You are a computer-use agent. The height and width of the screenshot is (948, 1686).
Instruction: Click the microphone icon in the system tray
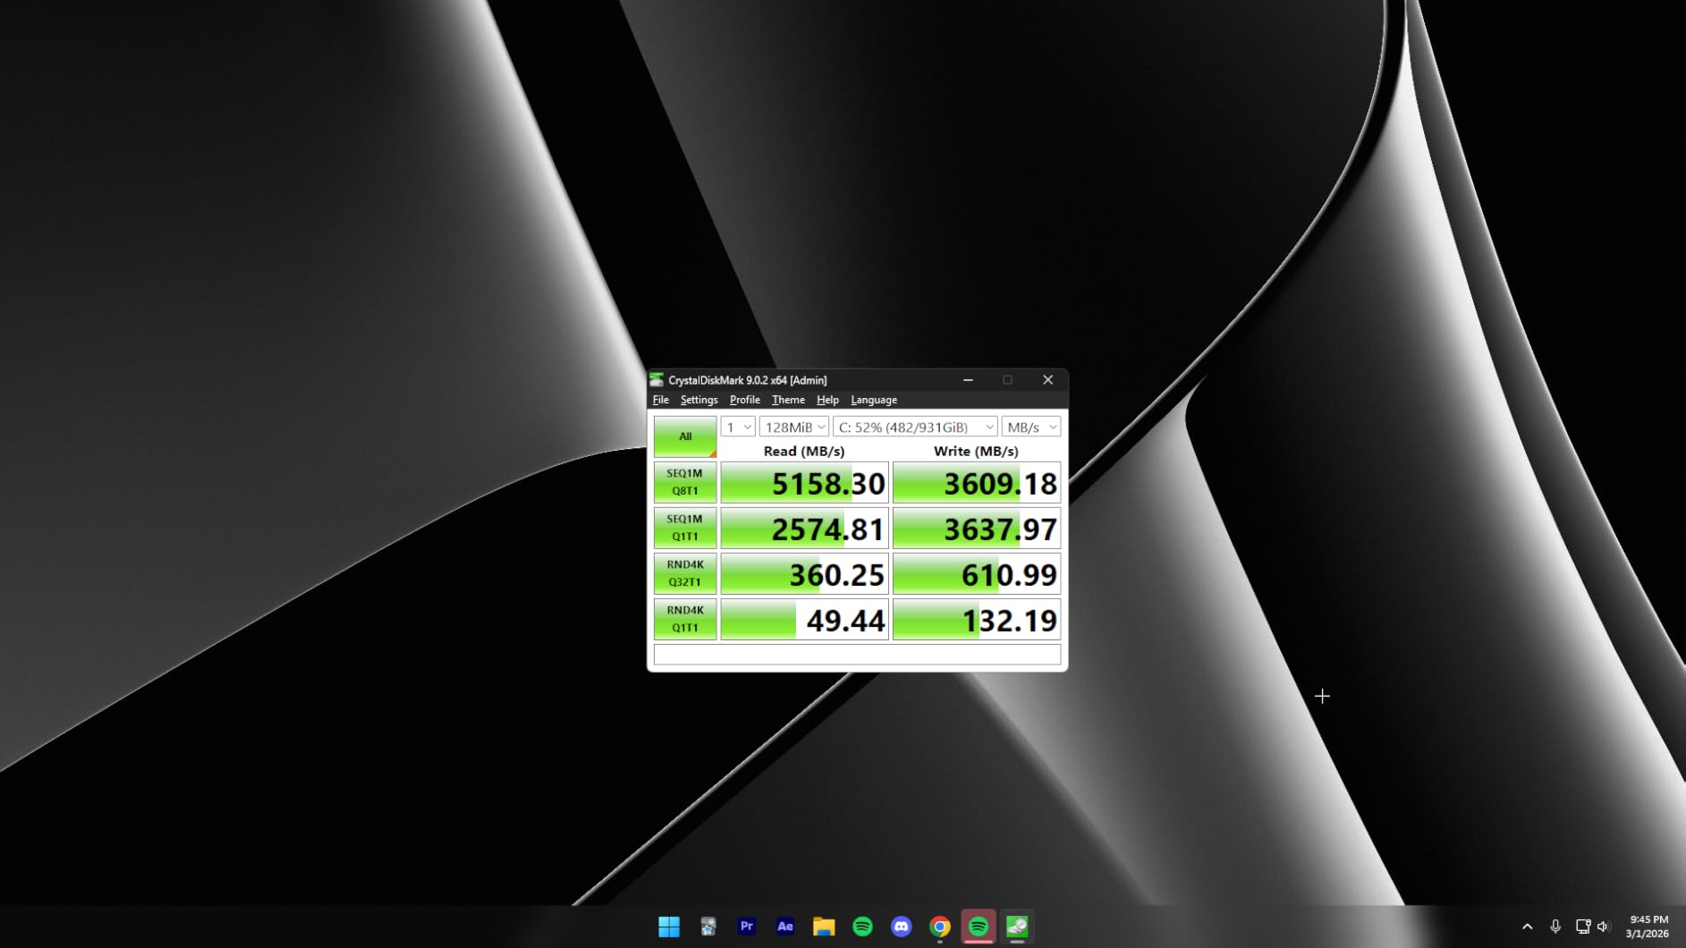pyautogui.click(x=1555, y=927)
